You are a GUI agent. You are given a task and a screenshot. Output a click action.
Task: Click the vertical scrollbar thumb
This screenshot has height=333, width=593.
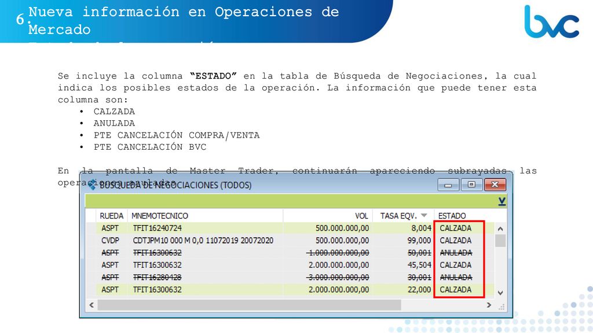pos(500,240)
